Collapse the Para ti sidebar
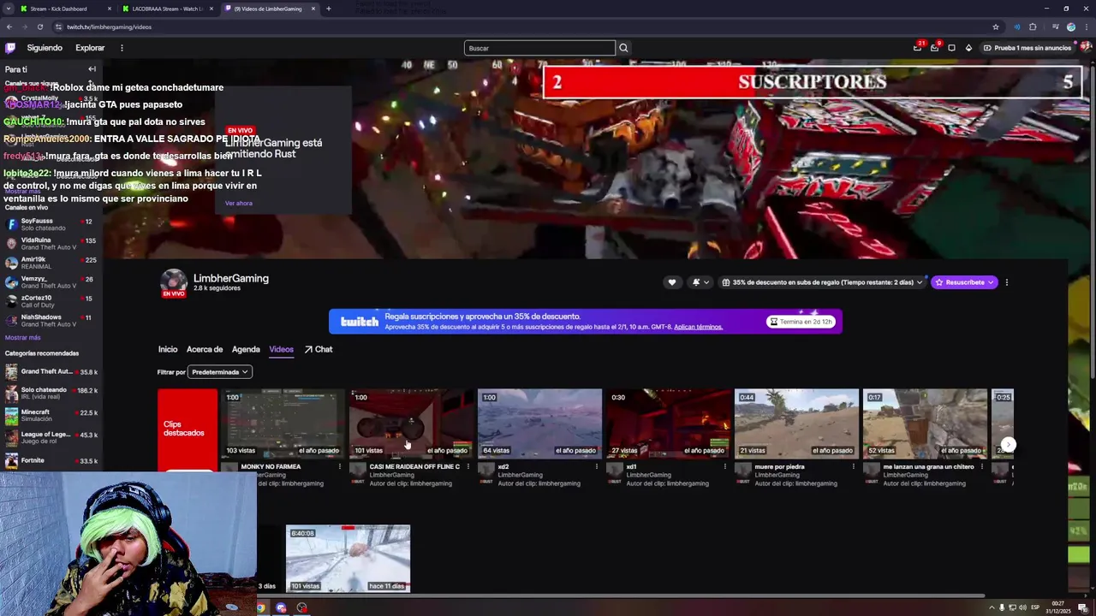This screenshot has width=1096, height=616. (92, 69)
